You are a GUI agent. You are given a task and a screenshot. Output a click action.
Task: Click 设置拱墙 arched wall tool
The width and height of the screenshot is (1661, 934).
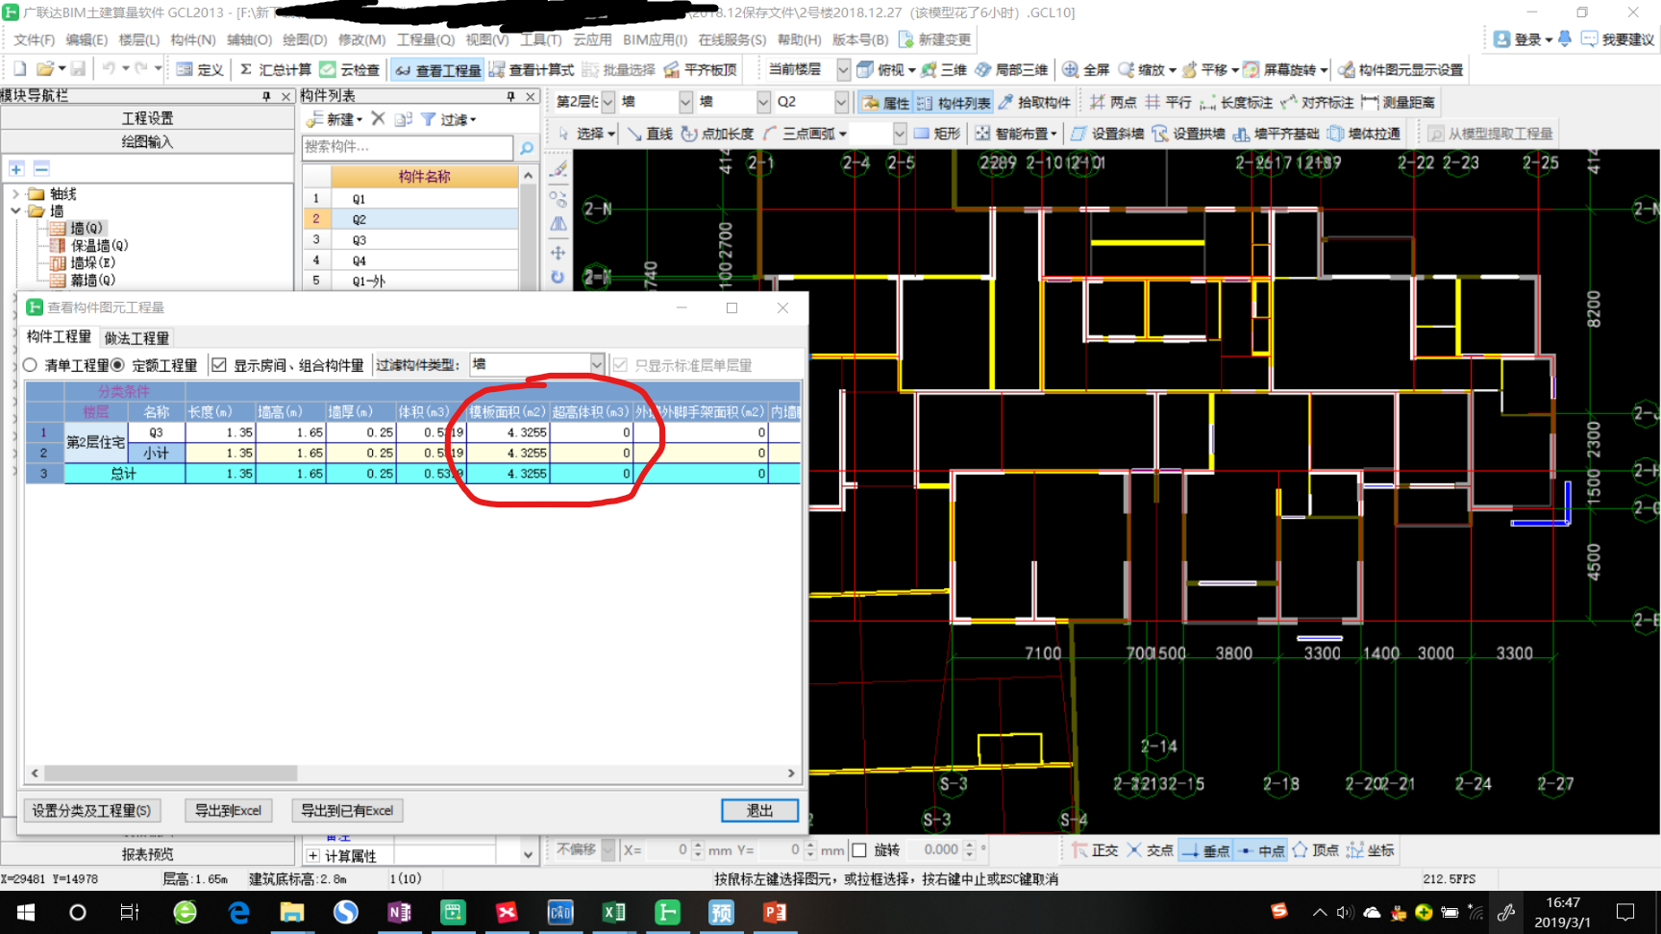coord(1188,134)
